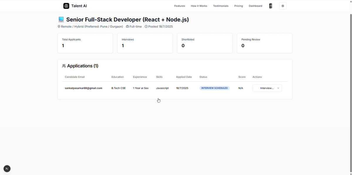The image size is (352, 175).
Task: Click the people icon beside Applications
Action: click(x=64, y=66)
